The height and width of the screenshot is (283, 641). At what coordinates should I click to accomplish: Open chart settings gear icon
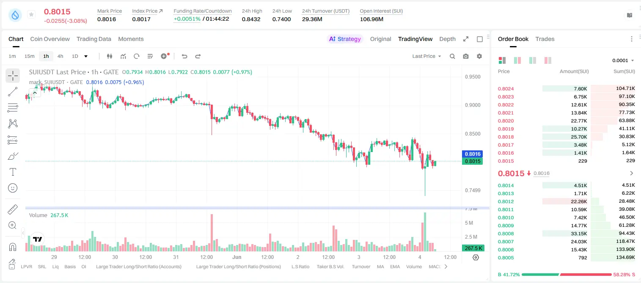[479, 56]
